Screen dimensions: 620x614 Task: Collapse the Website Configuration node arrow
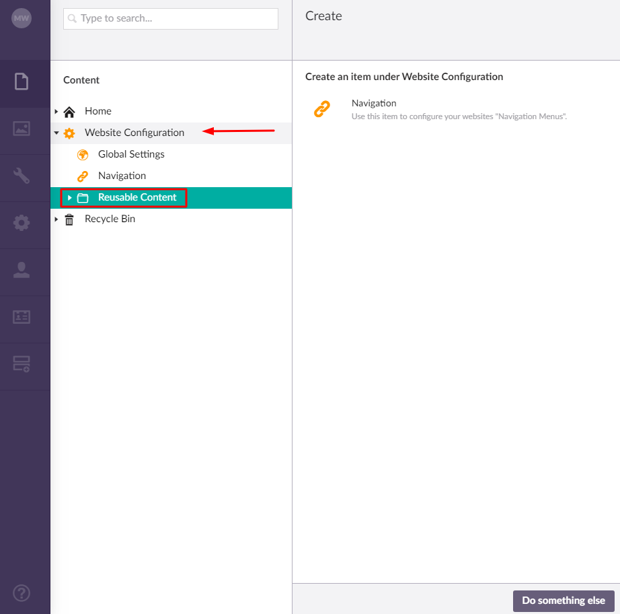[56, 133]
